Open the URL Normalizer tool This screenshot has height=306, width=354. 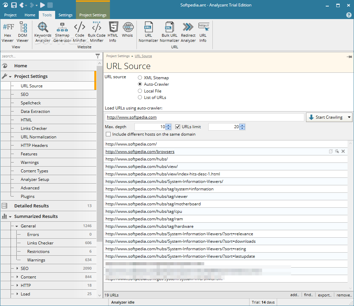148,32
